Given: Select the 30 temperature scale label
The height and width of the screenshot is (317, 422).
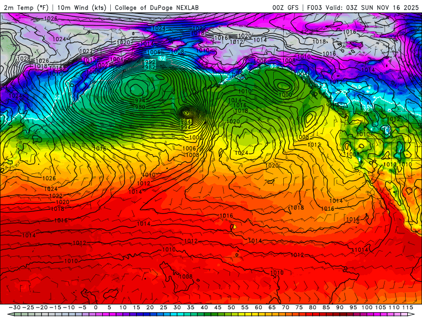Looking at the screenshot, I should 177,307.
